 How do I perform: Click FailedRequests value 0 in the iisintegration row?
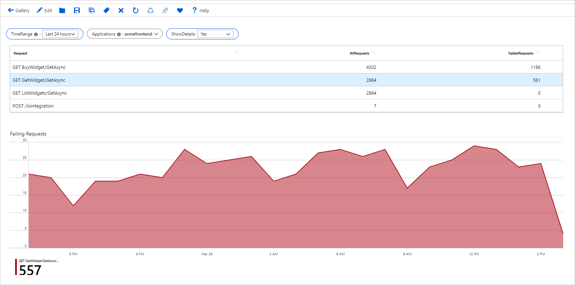[539, 106]
